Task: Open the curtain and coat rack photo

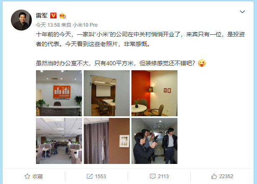Action: click(107, 141)
